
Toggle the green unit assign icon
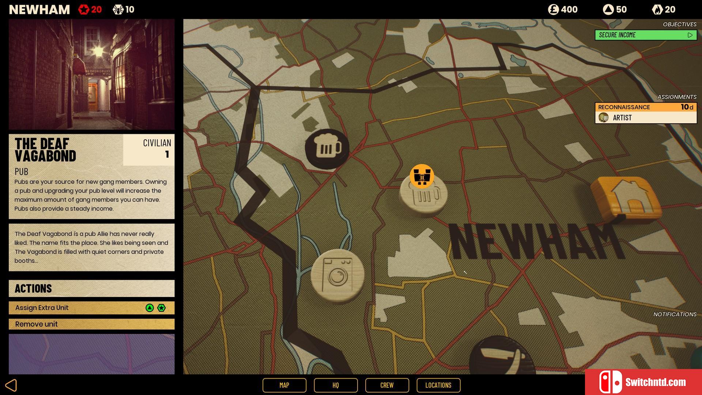(150, 308)
